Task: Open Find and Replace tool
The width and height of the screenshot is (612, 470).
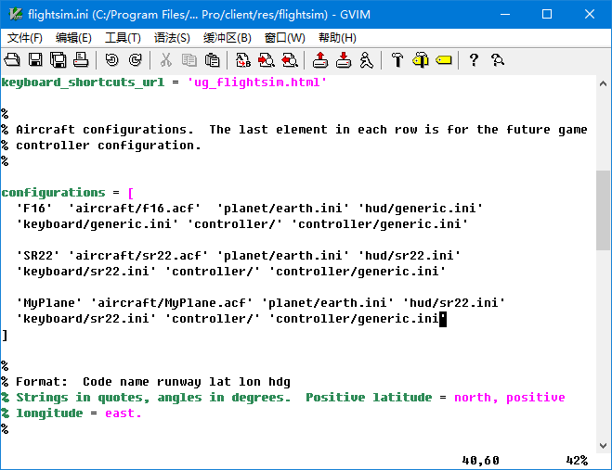Action: point(242,60)
